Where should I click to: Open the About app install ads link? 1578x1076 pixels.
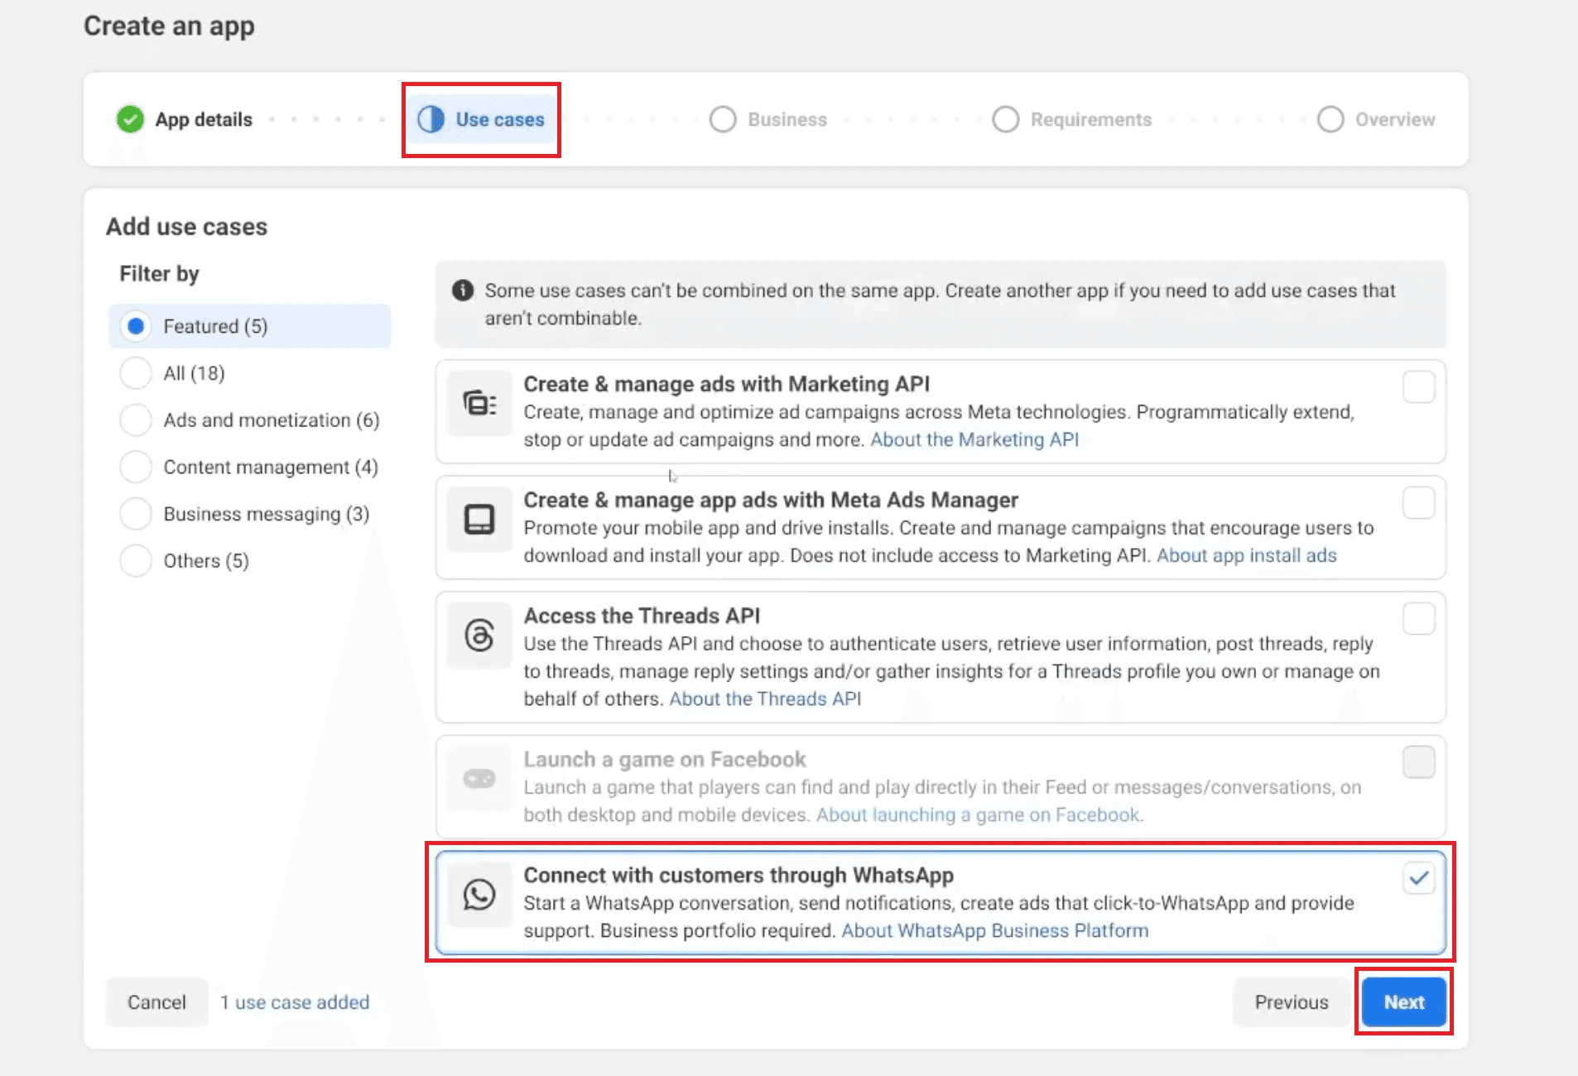(1247, 555)
